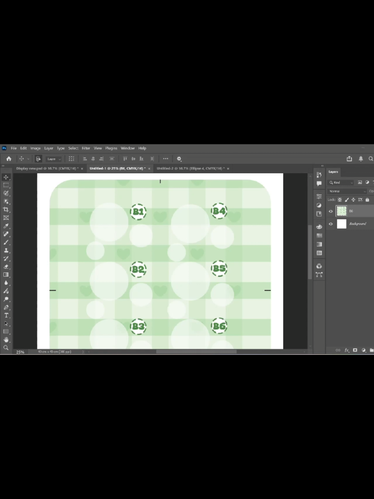Hide the Background layer
The width and height of the screenshot is (374, 499).
pos(331,224)
